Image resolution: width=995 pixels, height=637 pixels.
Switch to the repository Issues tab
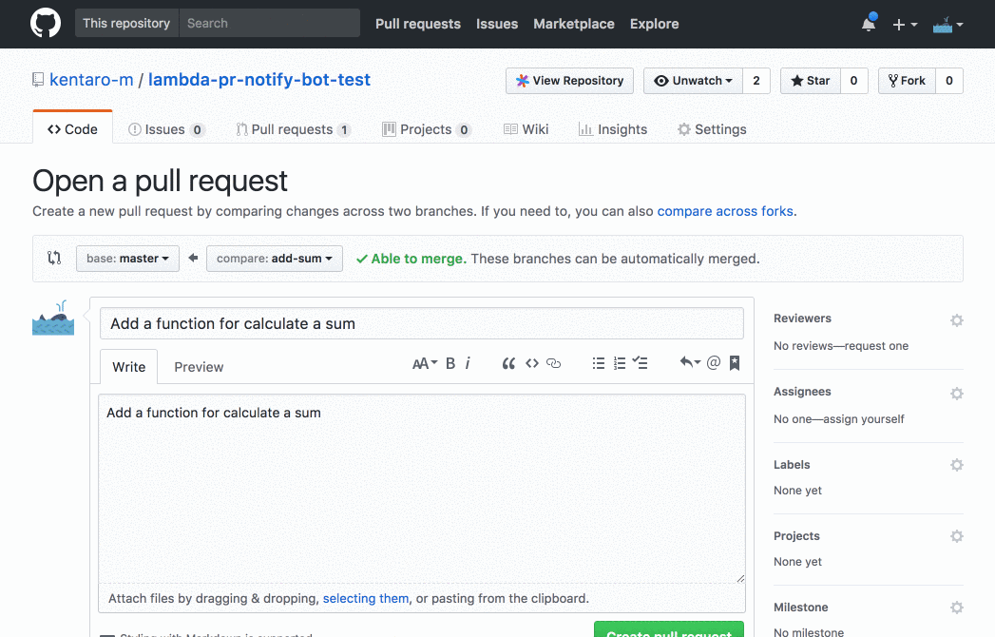(166, 129)
